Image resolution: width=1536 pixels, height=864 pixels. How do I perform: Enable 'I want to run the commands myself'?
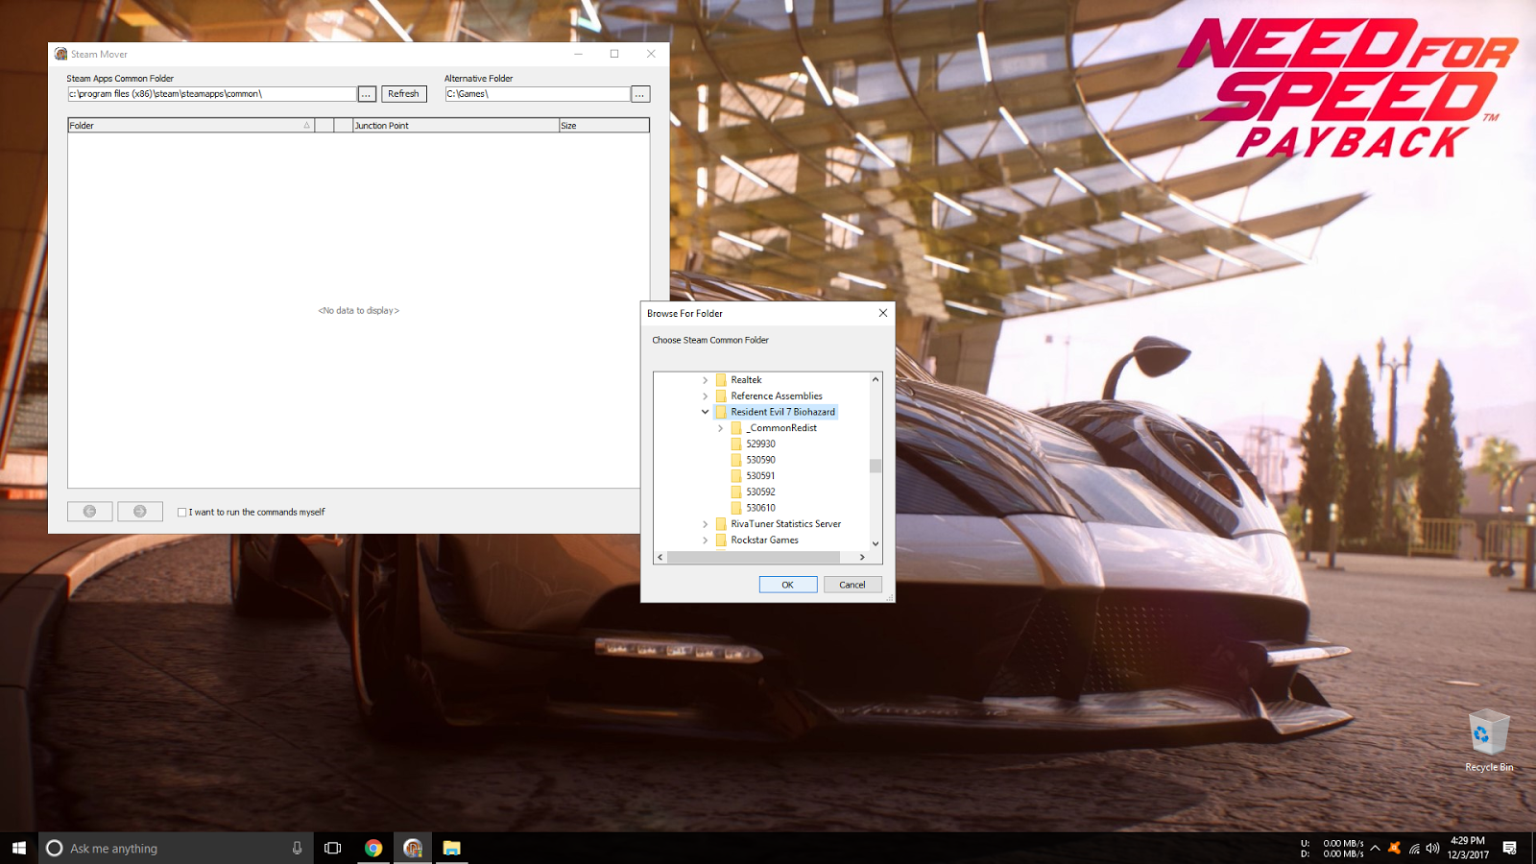coord(182,513)
